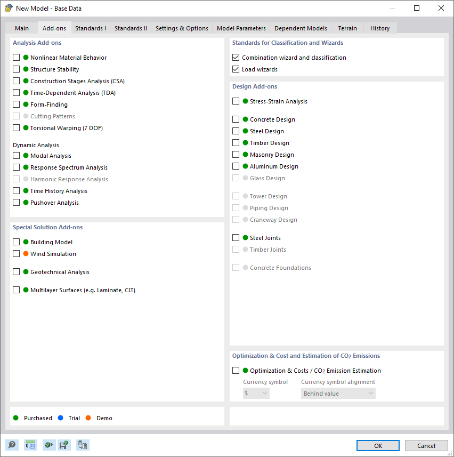Maximize the New Model dialog window
This screenshot has width=454, height=457.
[x=417, y=8]
